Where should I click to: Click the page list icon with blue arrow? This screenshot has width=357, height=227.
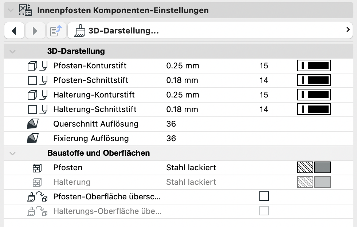point(56,31)
